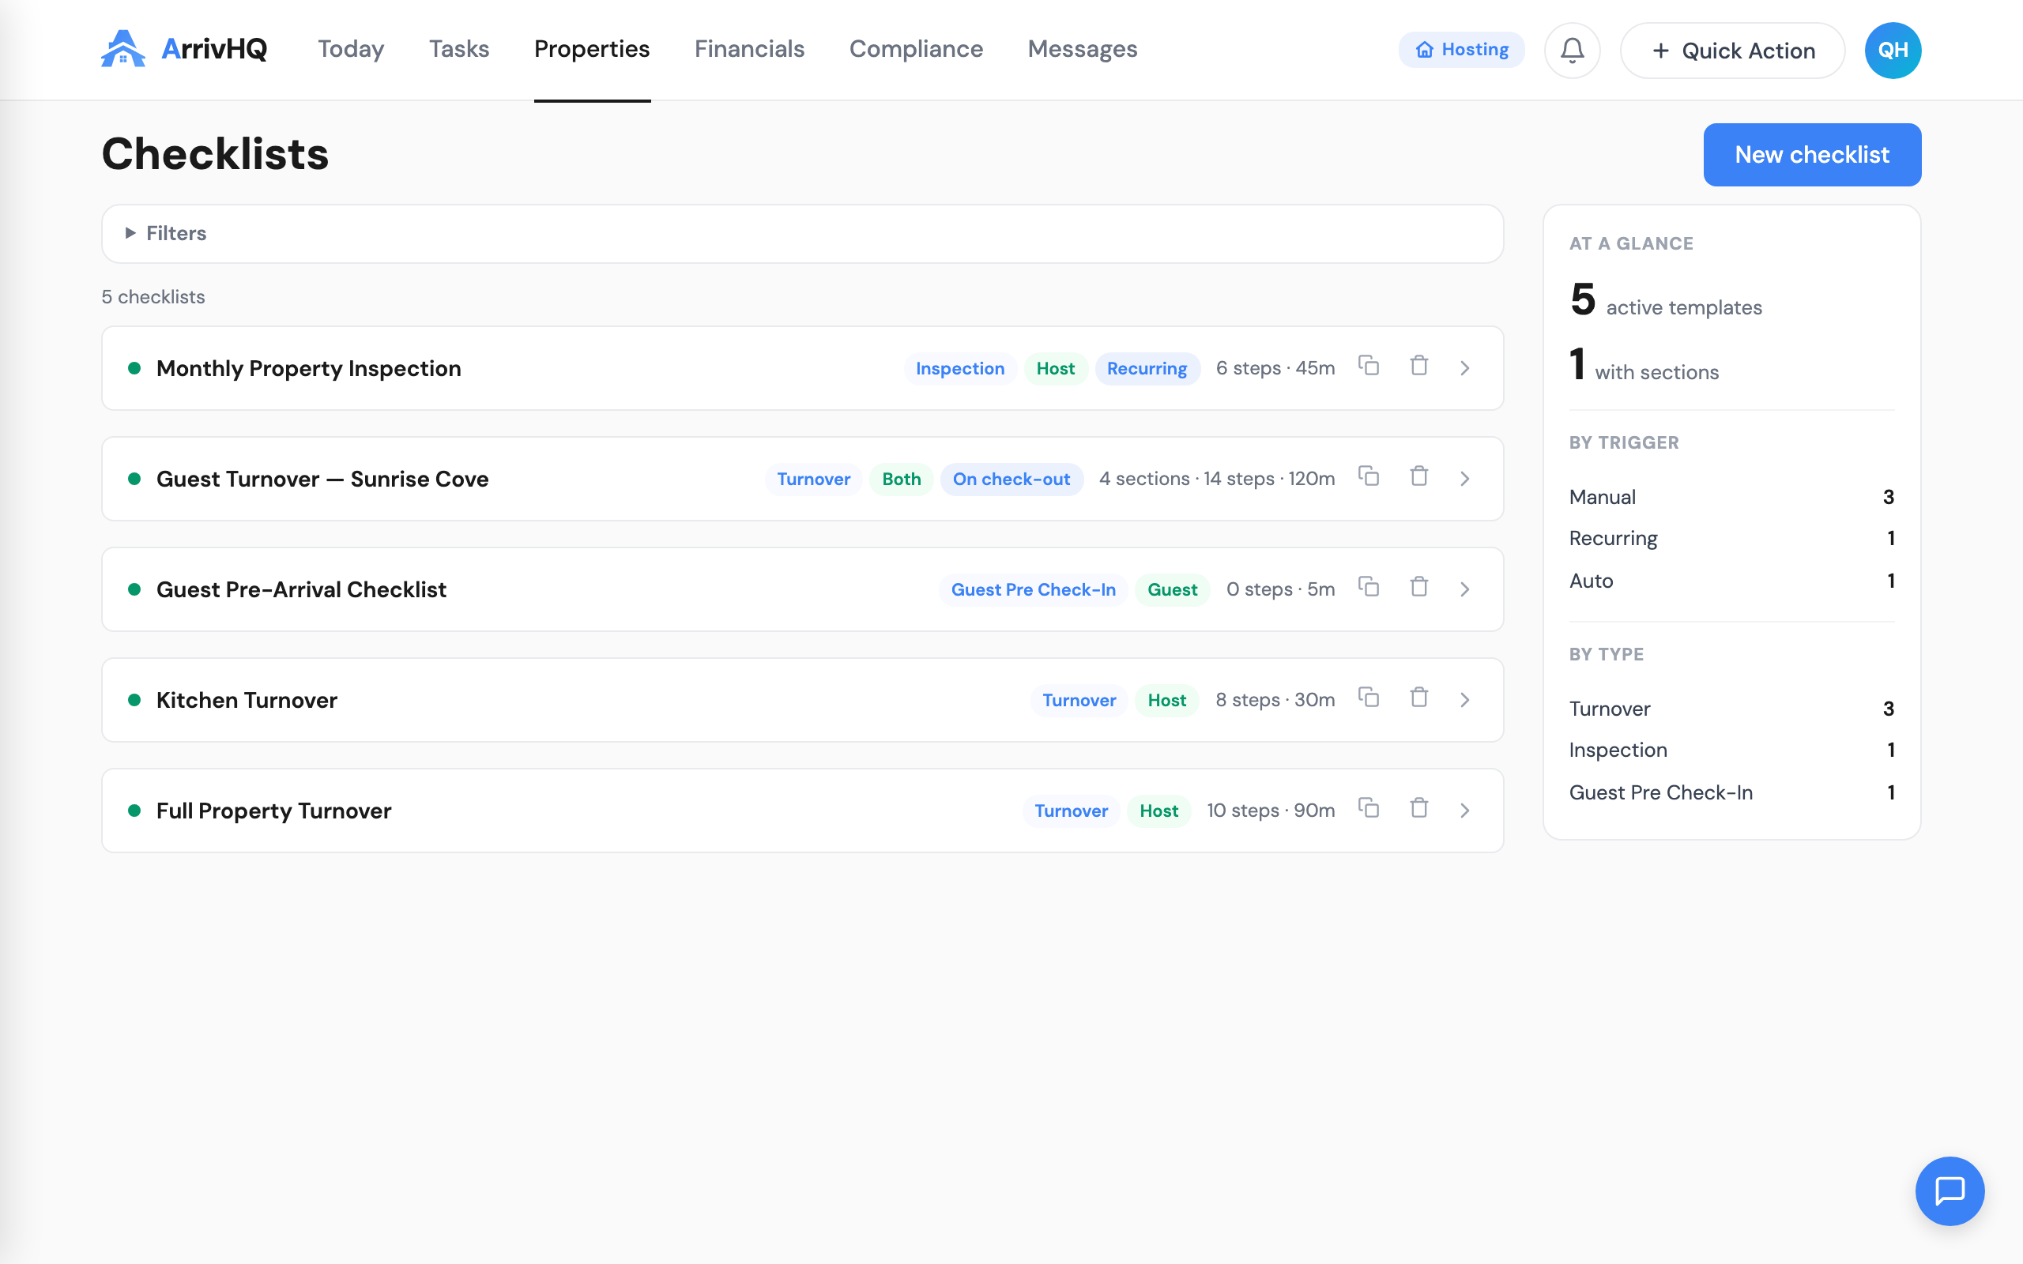2023x1264 pixels.
Task: Switch to the Financials tab
Action: [749, 49]
